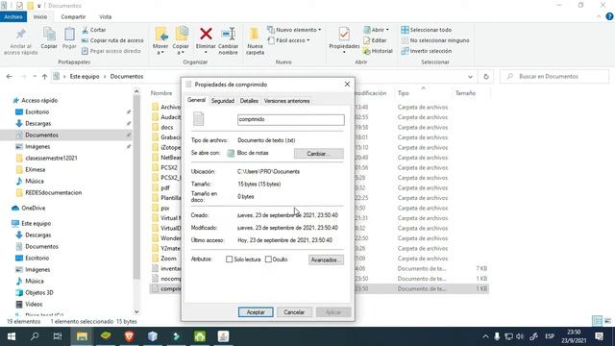
Task: Open the Seguridad tab in properties dialog
Action: [x=222, y=101]
